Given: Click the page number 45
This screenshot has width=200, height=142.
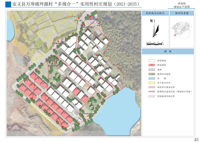Looking at the screenshot, I should [196, 139].
